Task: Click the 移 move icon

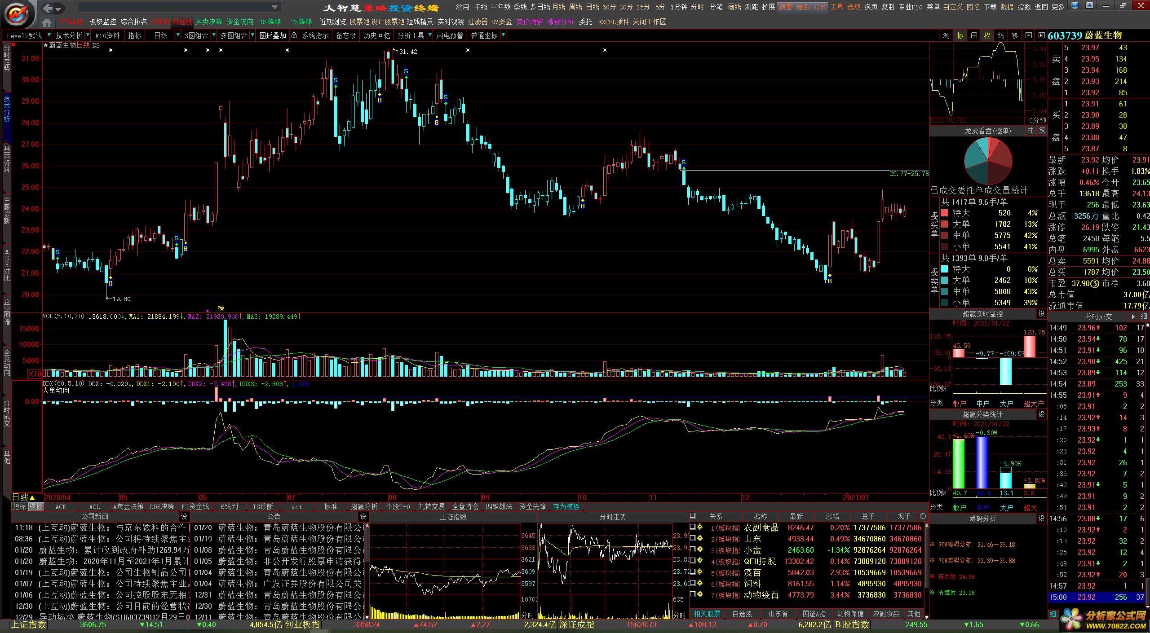Action: click(x=1014, y=35)
